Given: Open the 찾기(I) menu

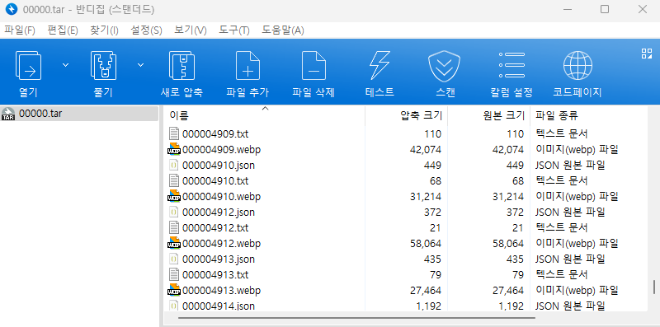Looking at the screenshot, I should pyautogui.click(x=104, y=30).
